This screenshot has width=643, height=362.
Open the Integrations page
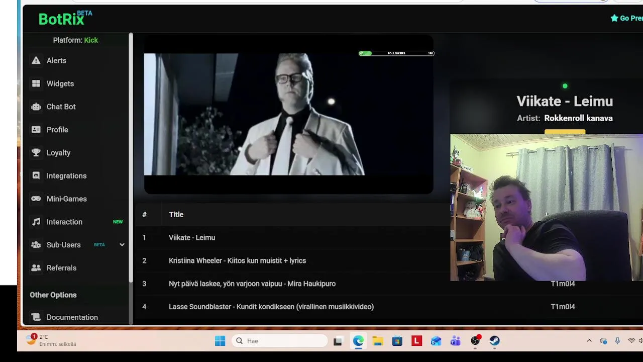point(67,175)
